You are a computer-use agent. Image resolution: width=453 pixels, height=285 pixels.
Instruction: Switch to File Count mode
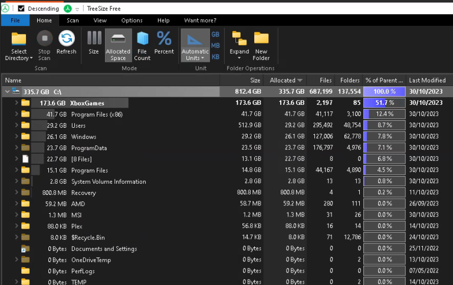pyautogui.click(x=142, y=45)
